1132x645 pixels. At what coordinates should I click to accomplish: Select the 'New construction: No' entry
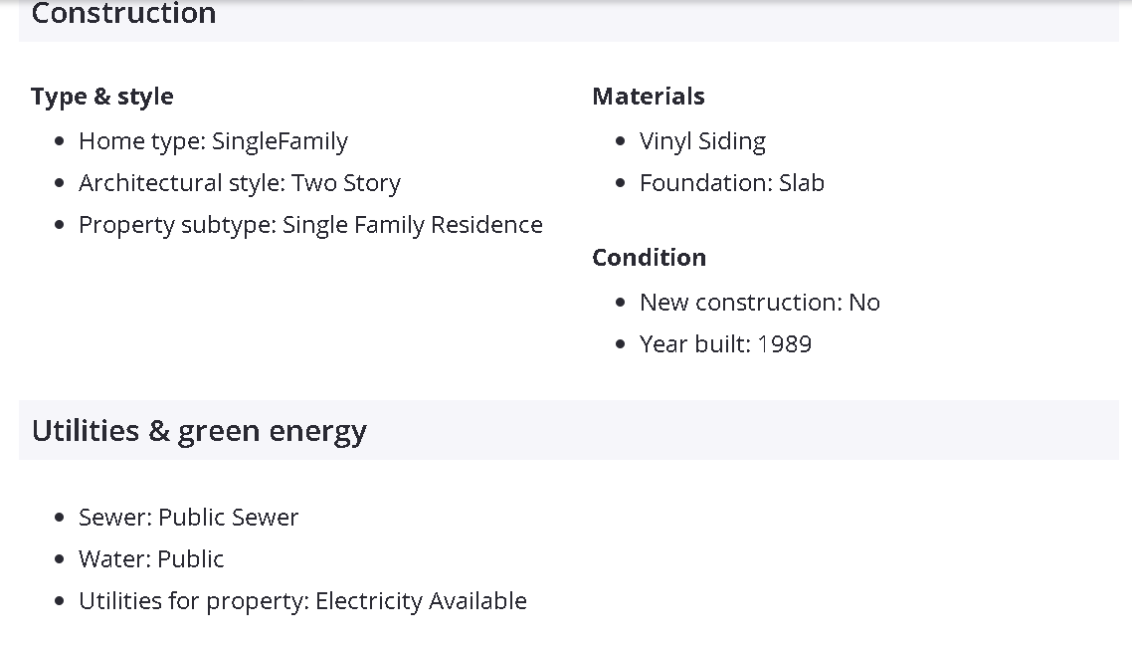coord(759,303)
